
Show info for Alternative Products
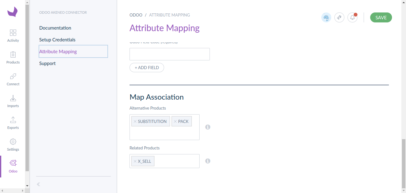(x=208, y=127)
